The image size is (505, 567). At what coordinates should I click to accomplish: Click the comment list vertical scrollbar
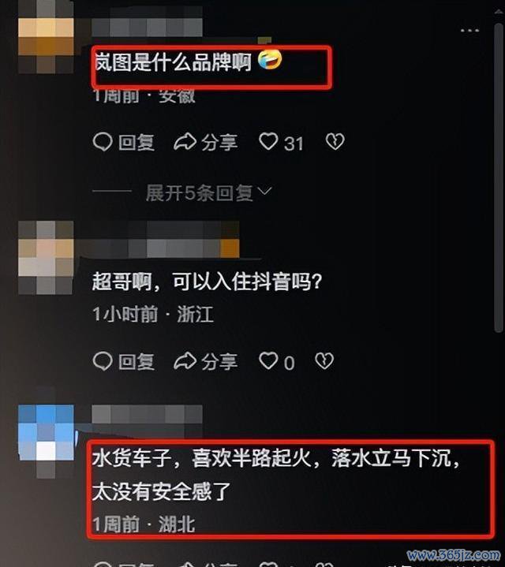(499, 177)
